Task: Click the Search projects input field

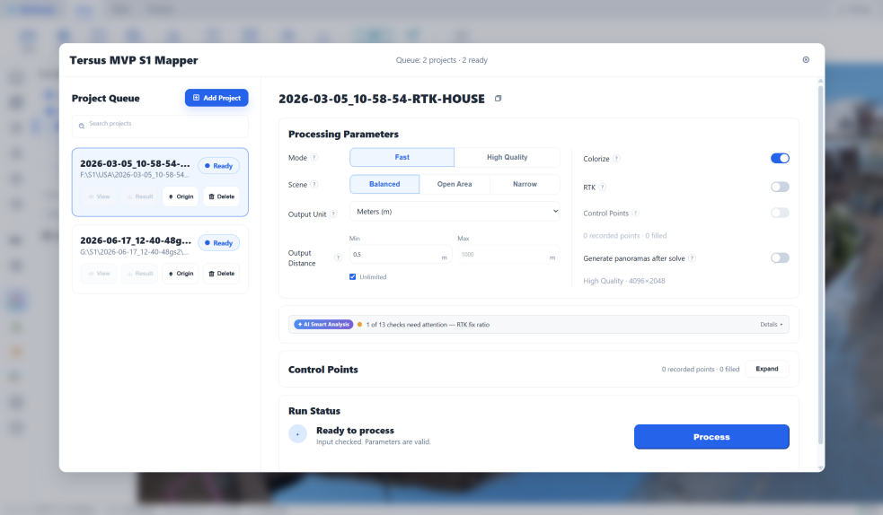Action: click(x=160, y=126)
